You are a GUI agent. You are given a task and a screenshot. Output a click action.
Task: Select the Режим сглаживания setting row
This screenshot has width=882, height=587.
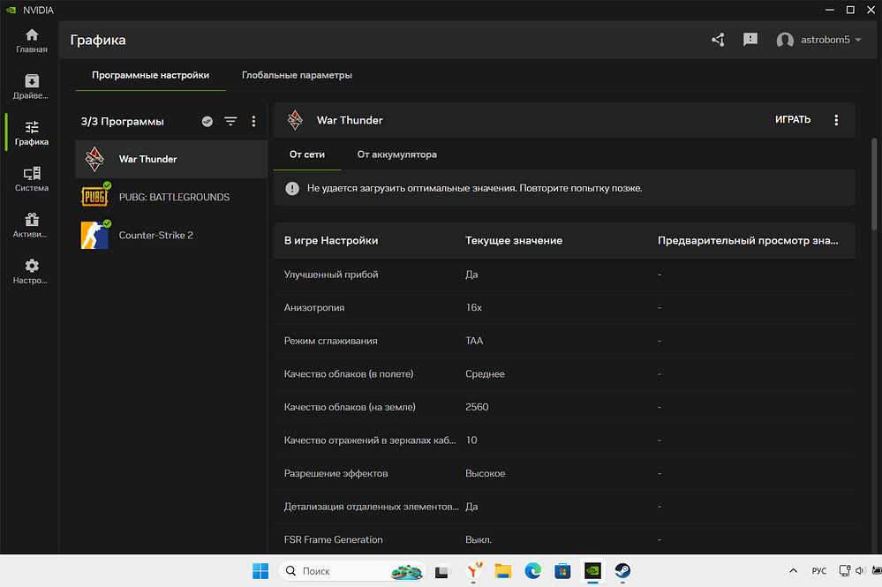(x=564, y=341)
